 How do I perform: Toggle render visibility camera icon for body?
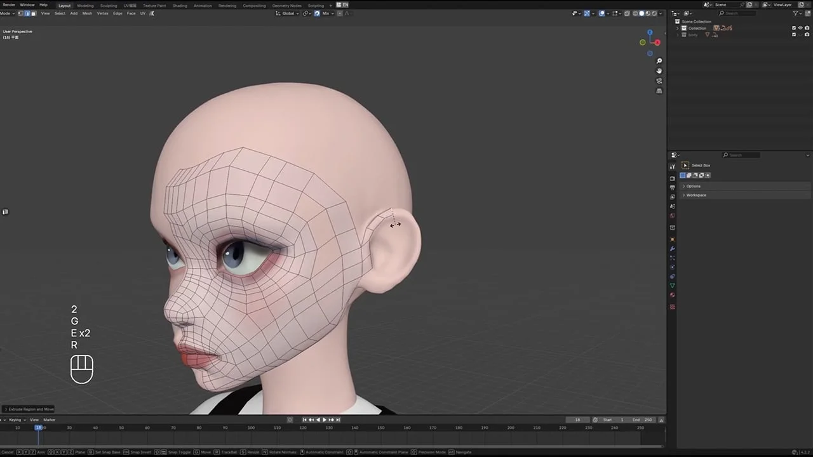tap(807, 35)
